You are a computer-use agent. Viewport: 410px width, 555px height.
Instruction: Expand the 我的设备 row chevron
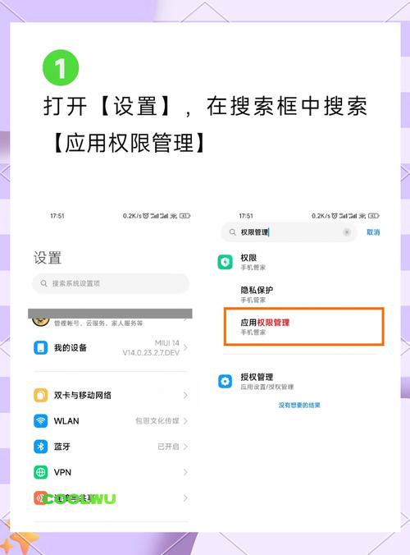[185, 347]
